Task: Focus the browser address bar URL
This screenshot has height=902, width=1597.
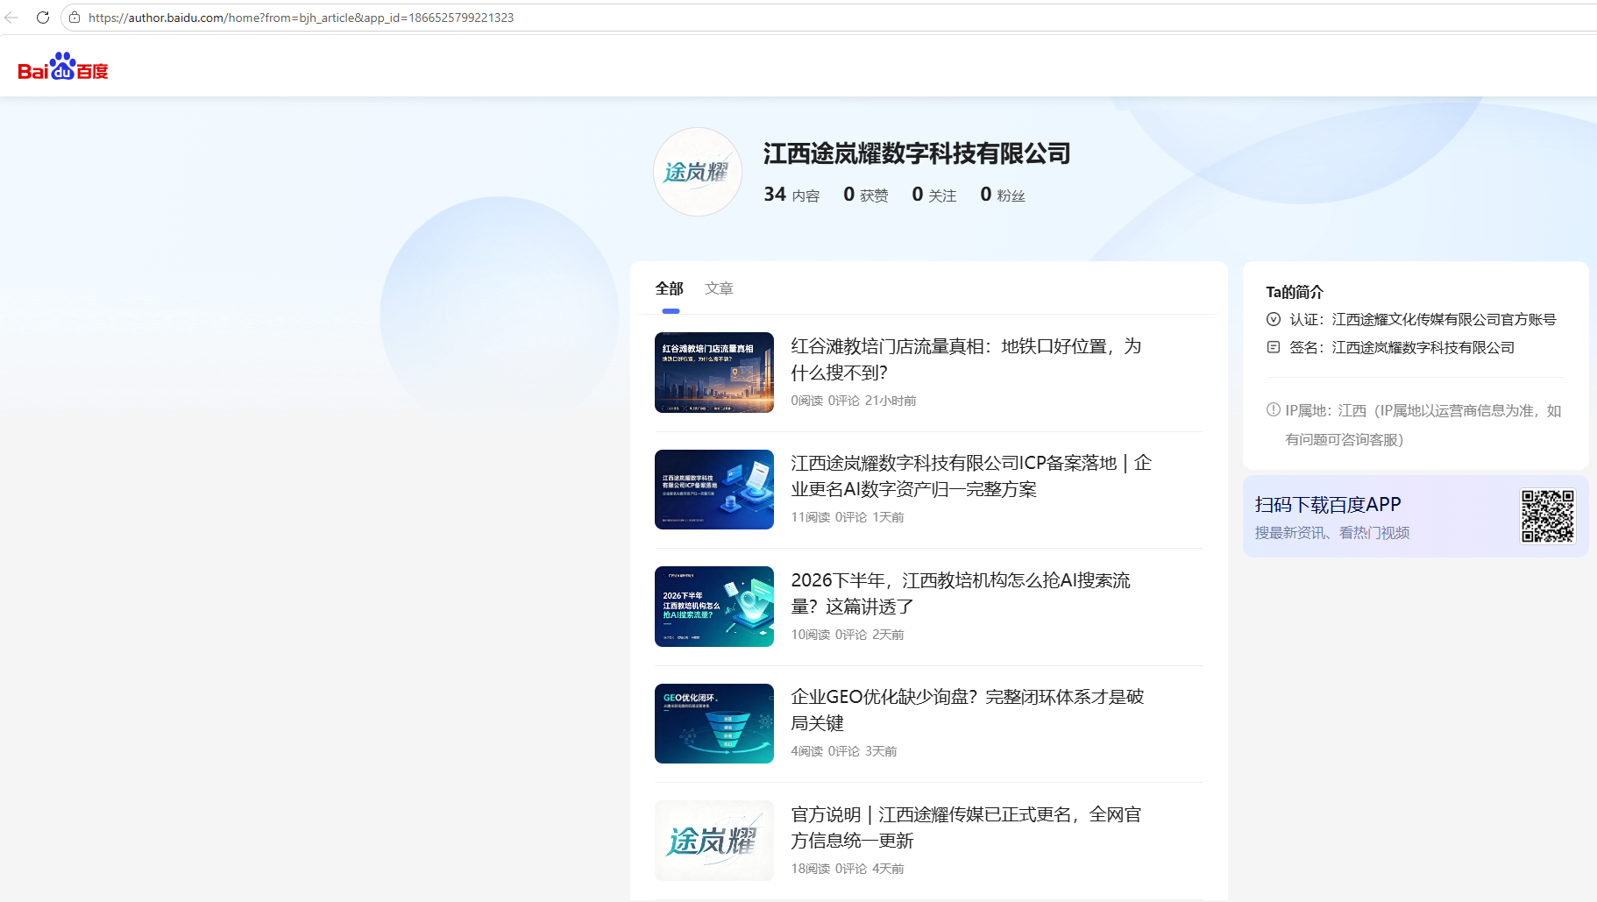Action: click(x=301, y=18)
